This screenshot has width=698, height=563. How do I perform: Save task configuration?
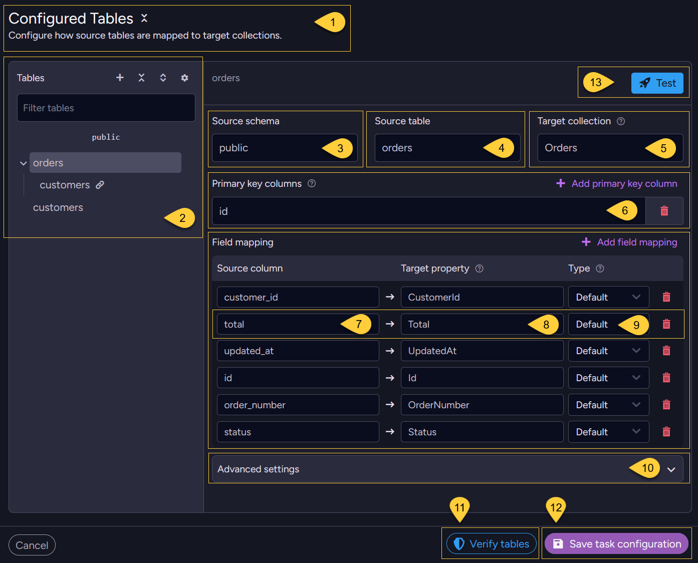(616, 544)
